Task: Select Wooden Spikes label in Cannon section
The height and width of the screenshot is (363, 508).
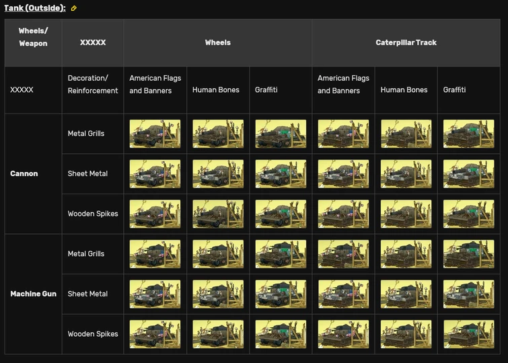Action: tap(93, 214)
